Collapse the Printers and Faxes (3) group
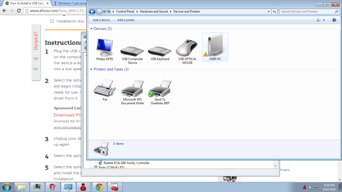Screen dimensions: 342x192 click(91, 69)
